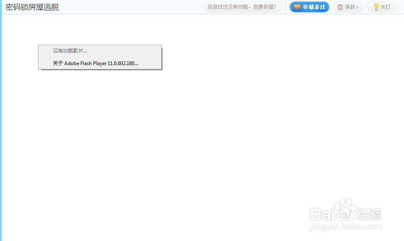Screen dimensions: 404x241
Task: Click the light bulb icon beside 关灯
Action: [x=376, y=7]
